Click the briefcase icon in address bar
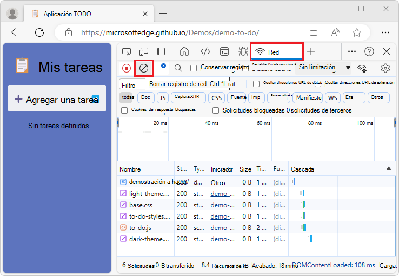Image resolution: width=399 pixels, height=276 pixels. (x=314, y=32)
